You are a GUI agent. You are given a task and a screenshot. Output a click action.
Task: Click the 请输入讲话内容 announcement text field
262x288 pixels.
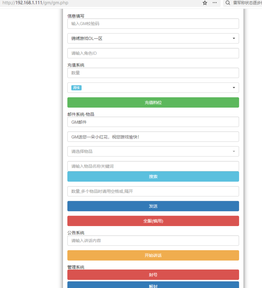click(x=153, y=240)
